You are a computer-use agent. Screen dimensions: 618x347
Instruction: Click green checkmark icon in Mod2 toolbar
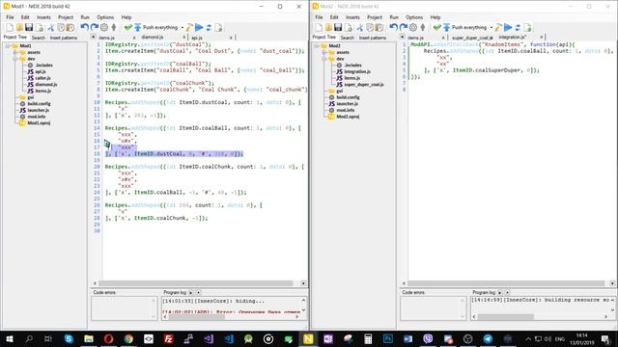tap(436, 28)
